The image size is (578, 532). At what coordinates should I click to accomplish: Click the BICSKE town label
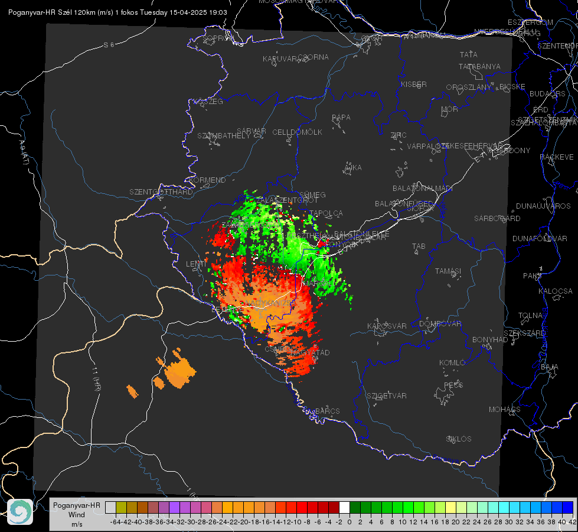pyautogui.click(x=512, y=87)
